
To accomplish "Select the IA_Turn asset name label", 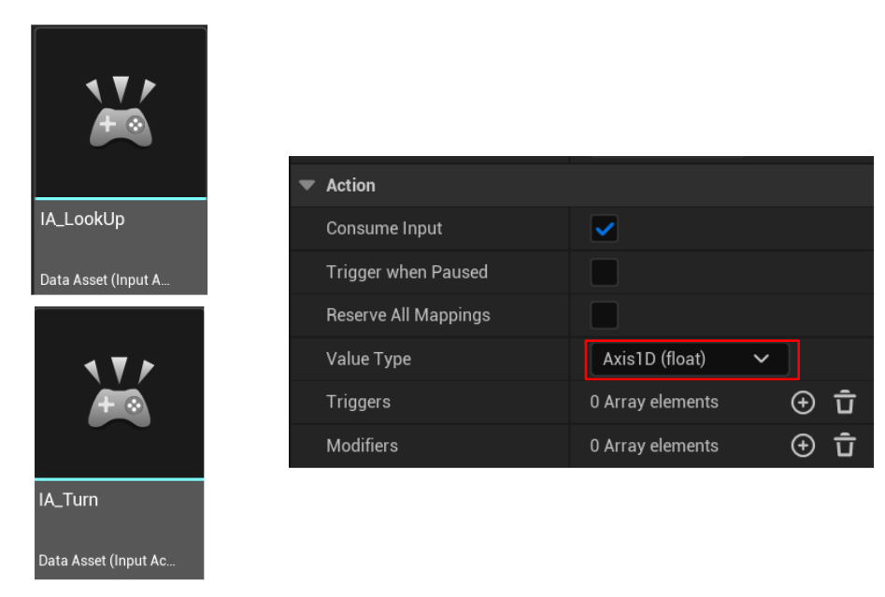I will click(68, 500).
